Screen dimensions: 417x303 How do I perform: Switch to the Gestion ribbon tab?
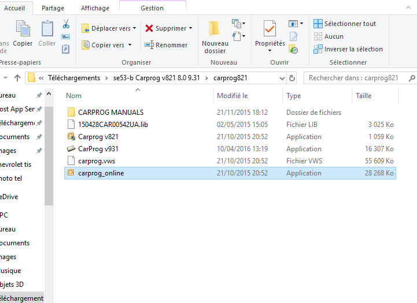(x=152, y=8)
